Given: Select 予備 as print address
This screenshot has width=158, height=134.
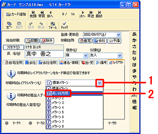Looking at the screenshot, I should tap(114, 41).
